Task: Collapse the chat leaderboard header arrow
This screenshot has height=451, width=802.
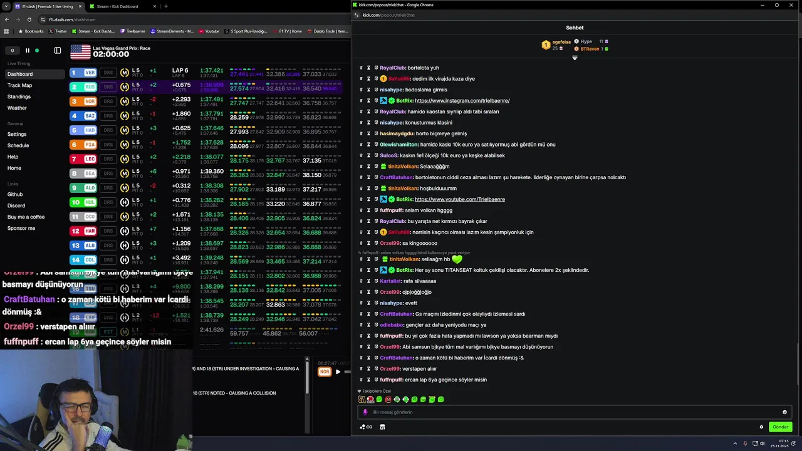Action: click(x=575, y=58)
